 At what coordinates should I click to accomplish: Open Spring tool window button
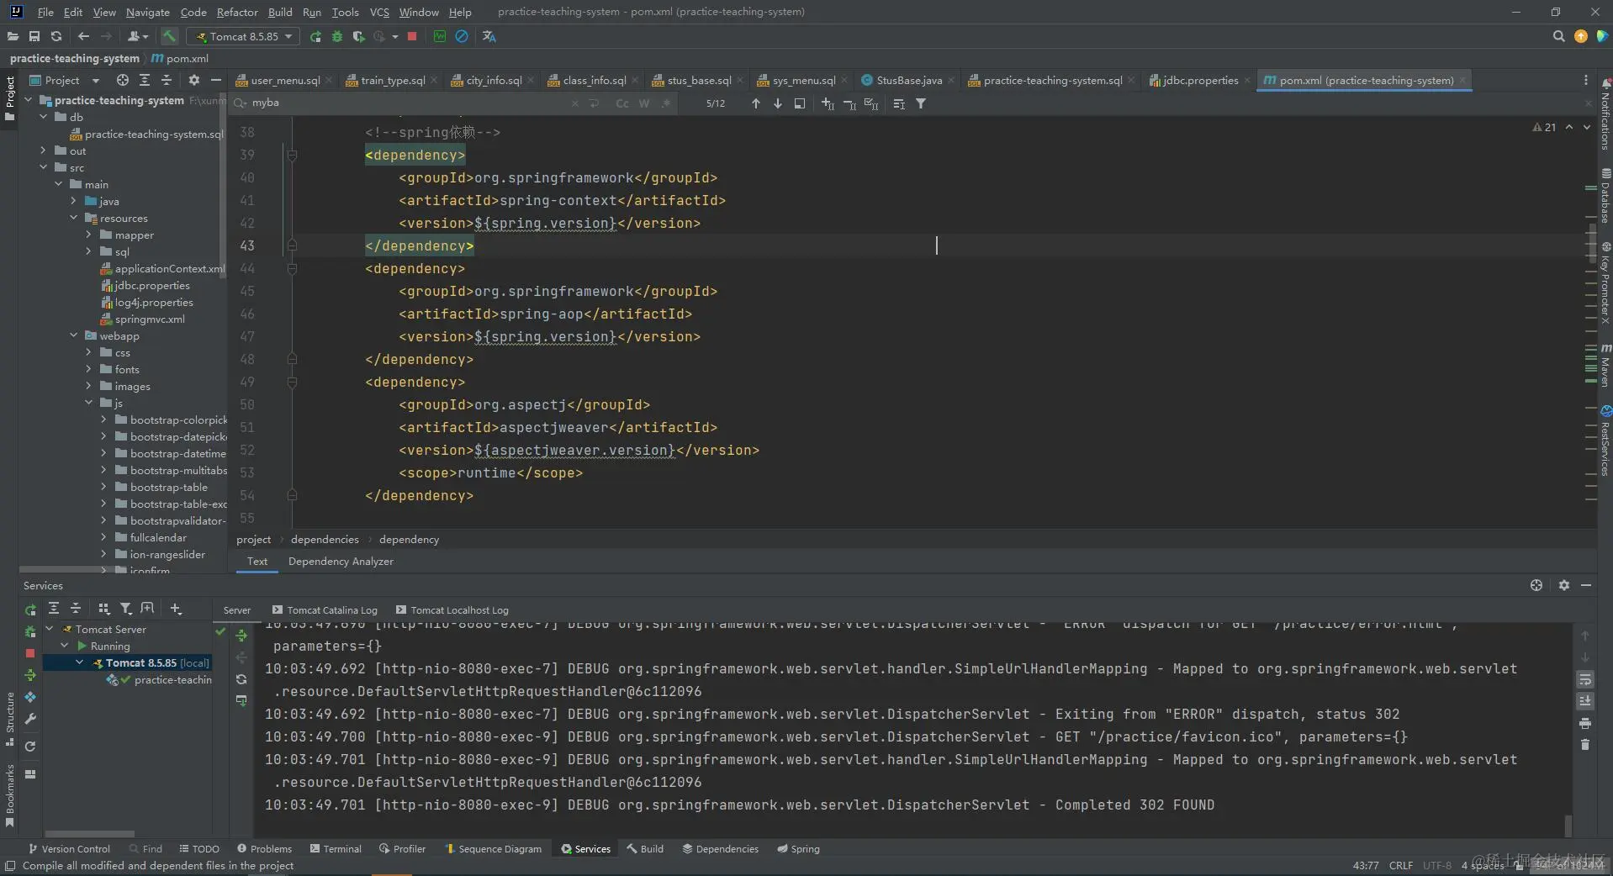coord(798,848)
